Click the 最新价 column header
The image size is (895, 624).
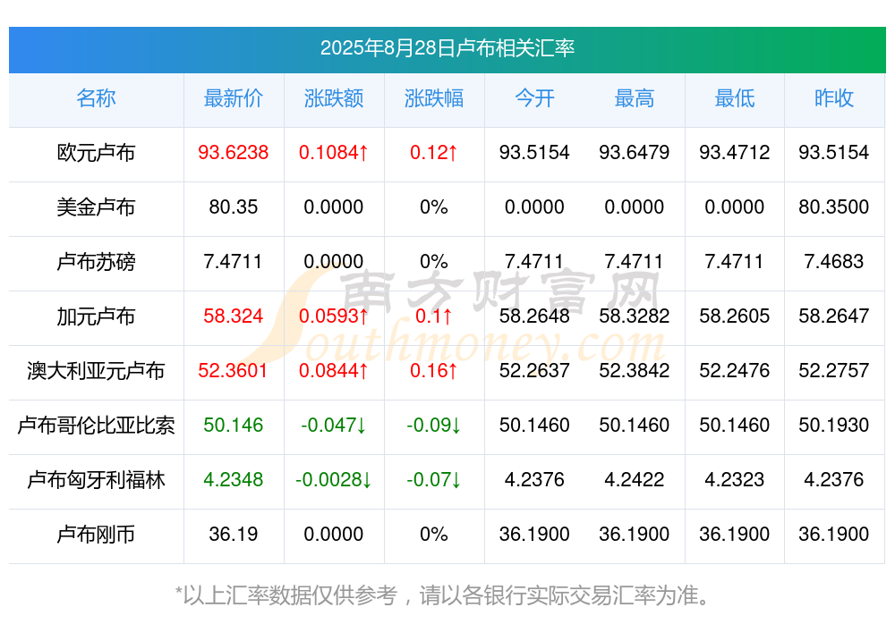[x=234, y=98]
